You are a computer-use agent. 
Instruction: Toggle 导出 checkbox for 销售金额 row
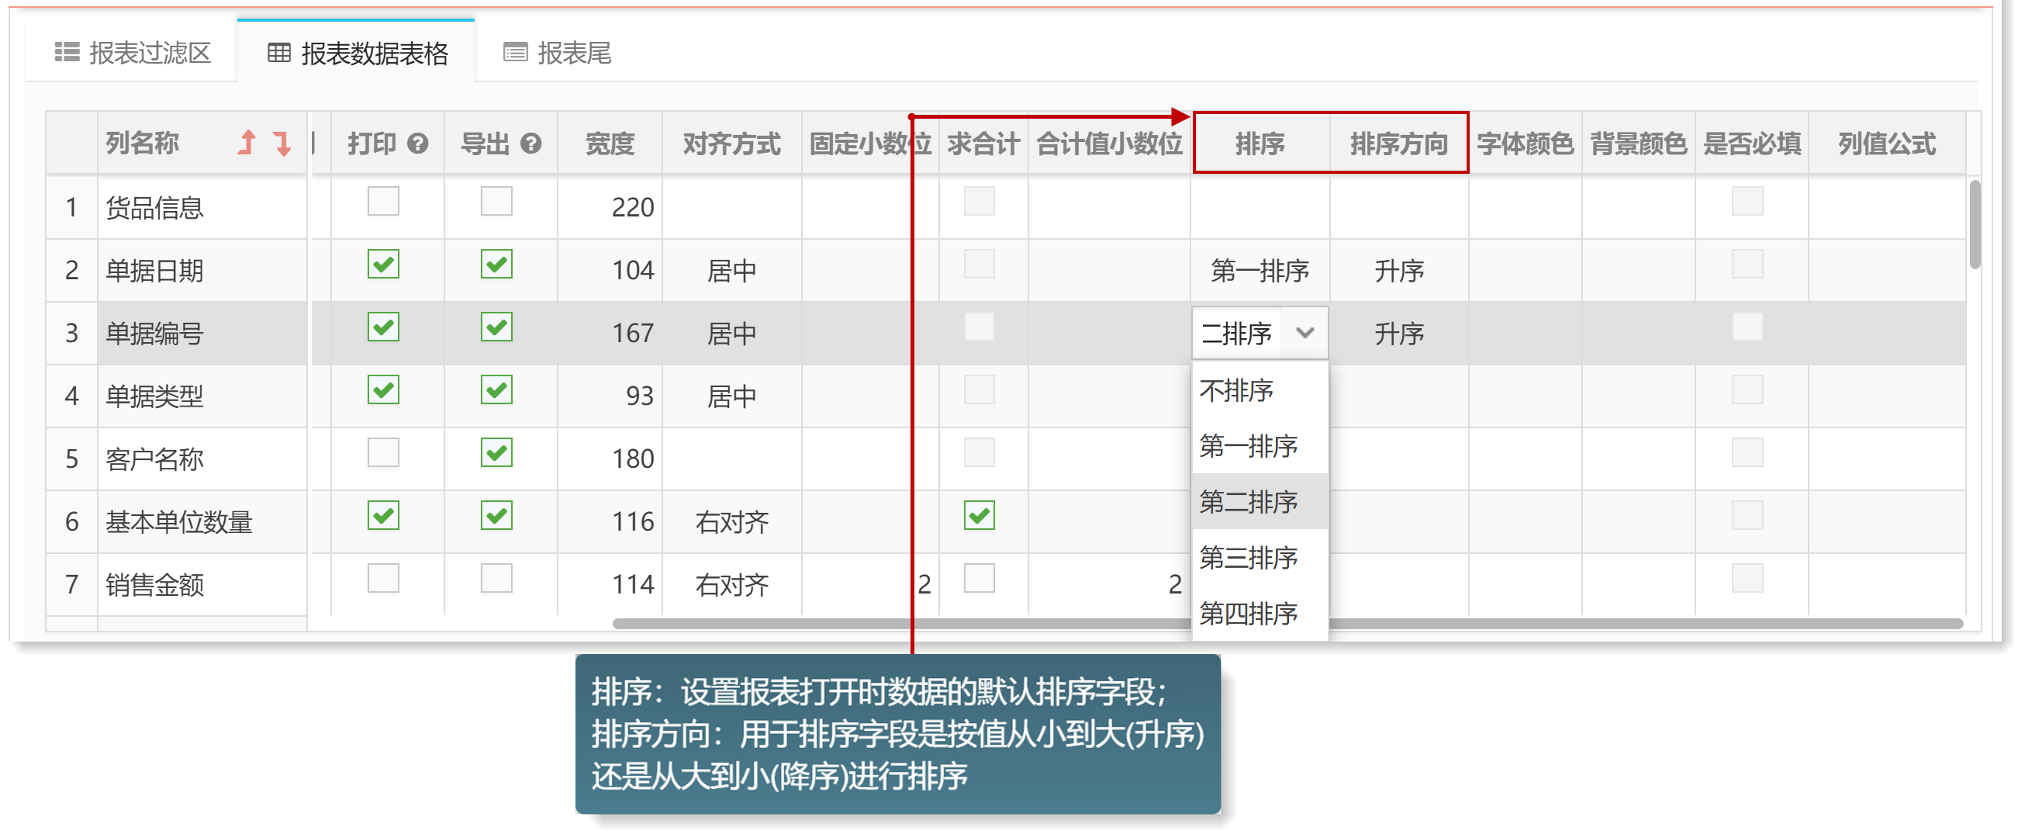497,579
